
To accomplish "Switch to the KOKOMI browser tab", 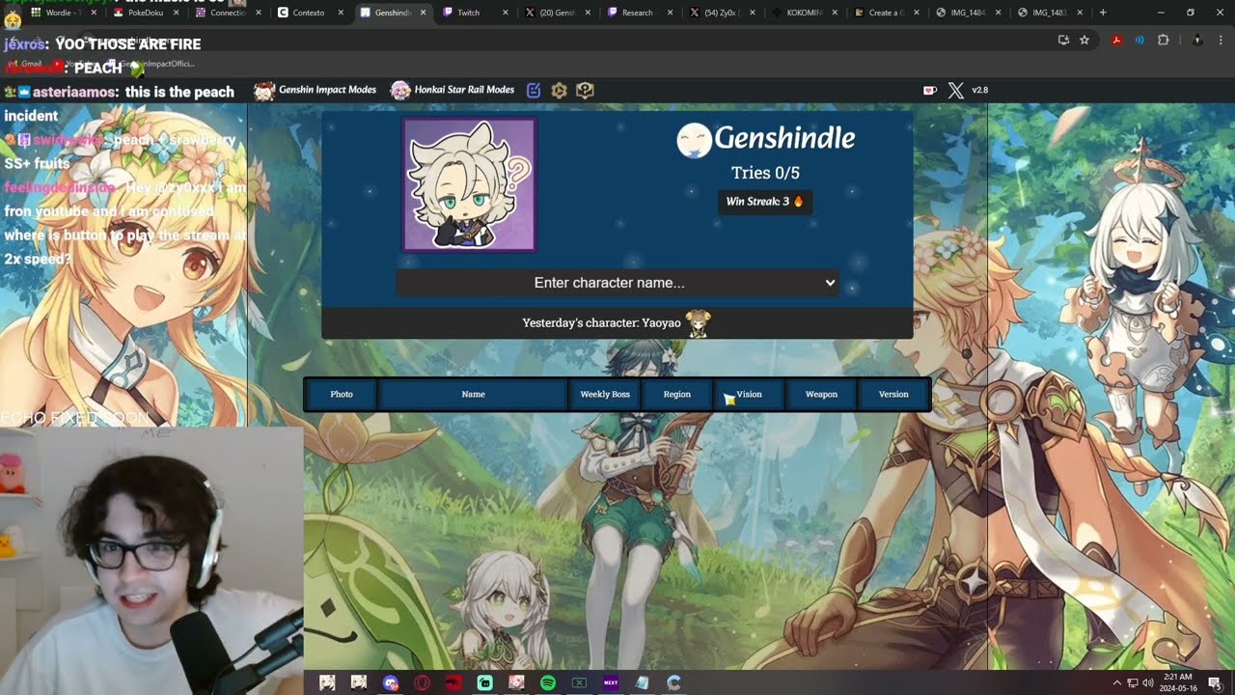I will pos(803,13).
